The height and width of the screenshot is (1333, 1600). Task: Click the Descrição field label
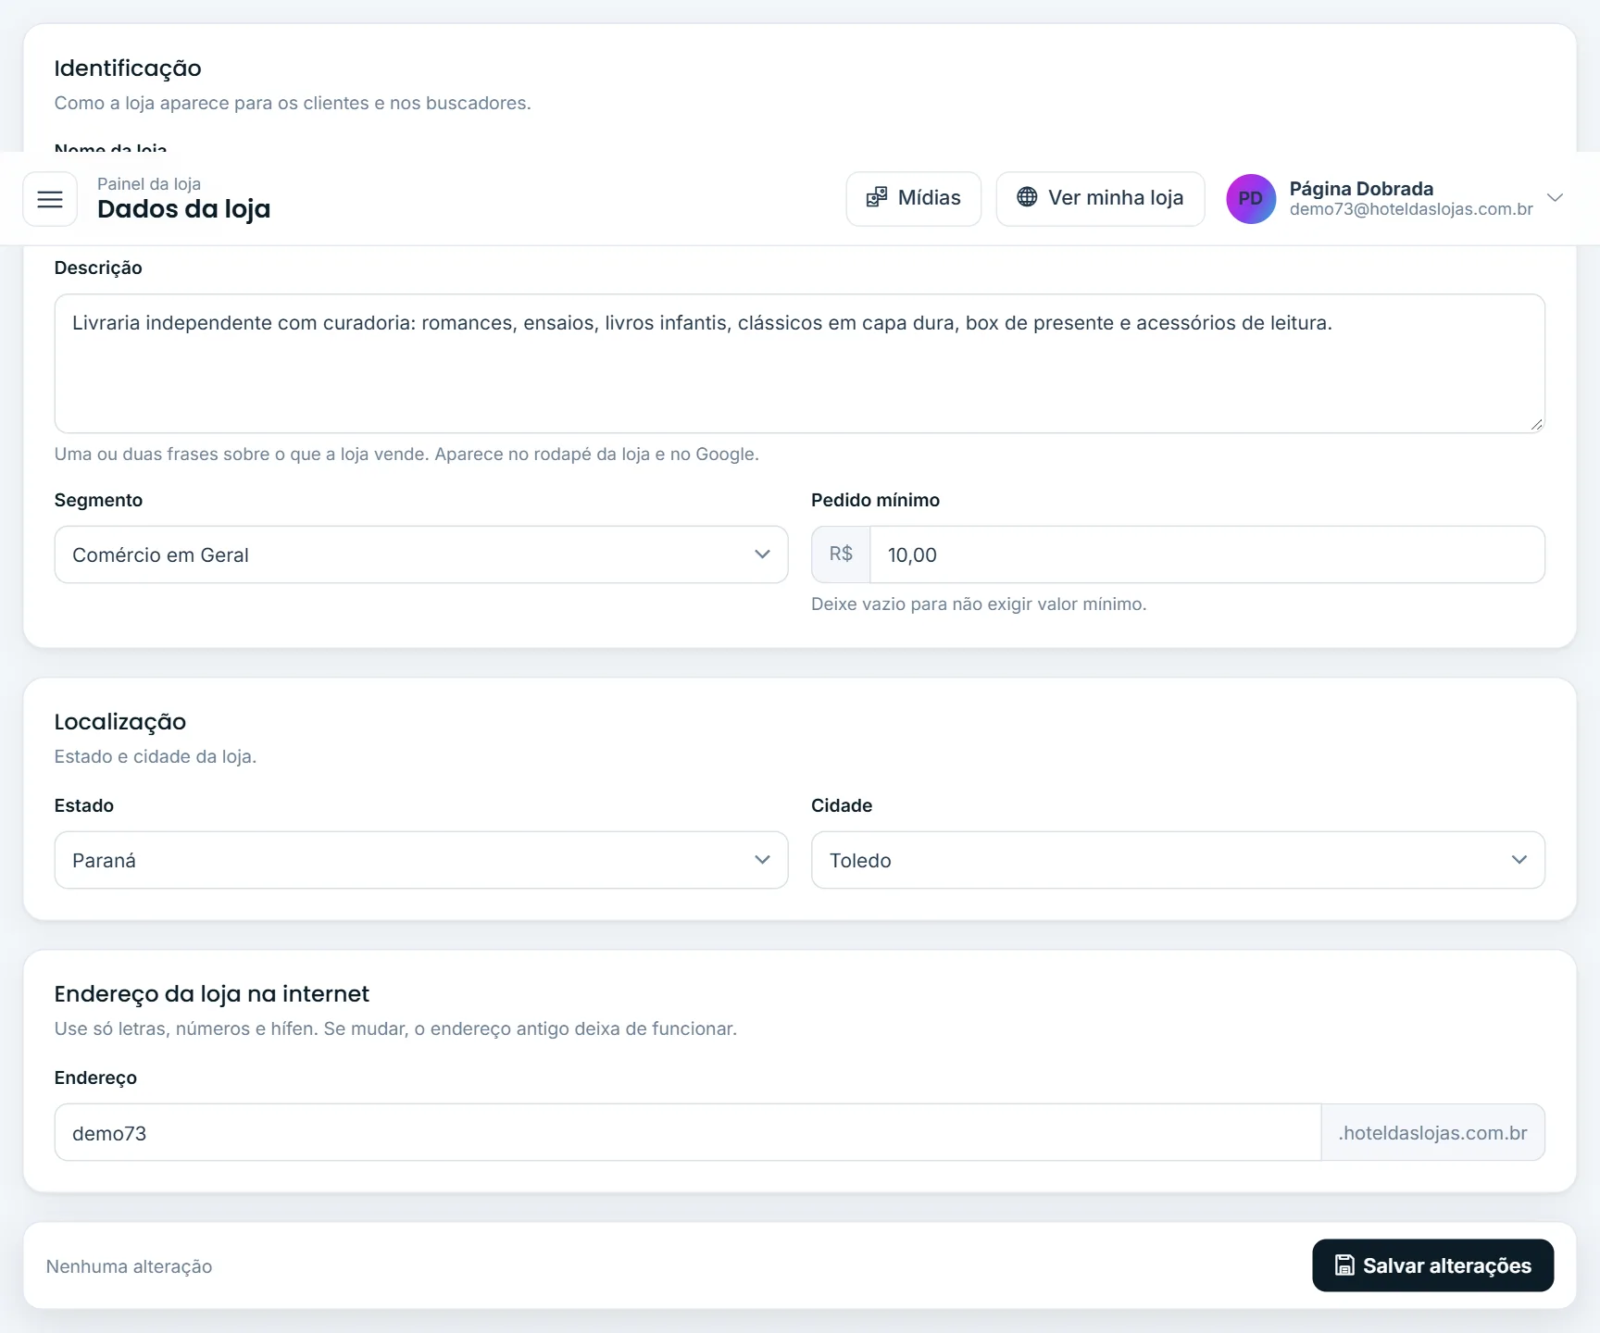98,268
